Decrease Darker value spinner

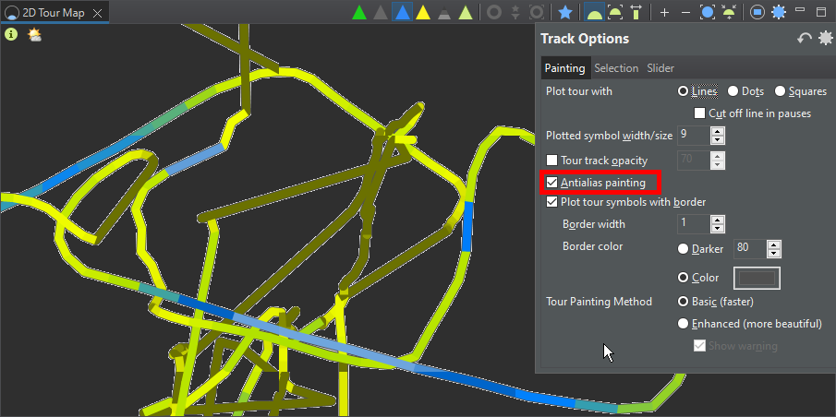774,253
